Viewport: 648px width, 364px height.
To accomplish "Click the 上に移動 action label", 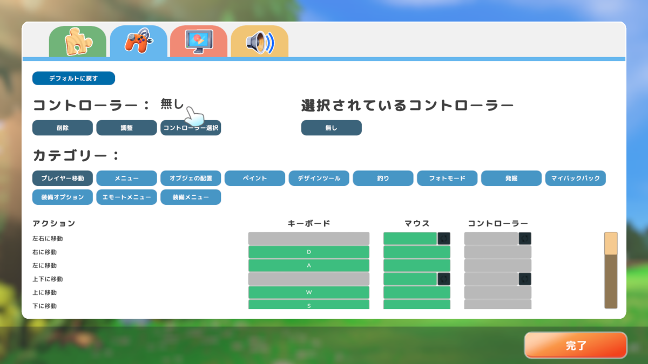I will (x=44, y=292).
